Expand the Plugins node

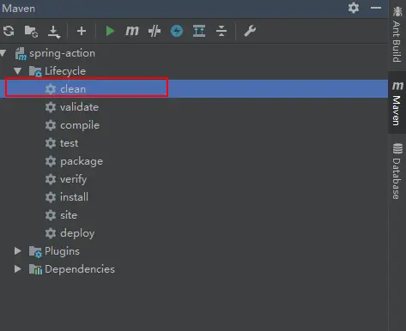18,251
